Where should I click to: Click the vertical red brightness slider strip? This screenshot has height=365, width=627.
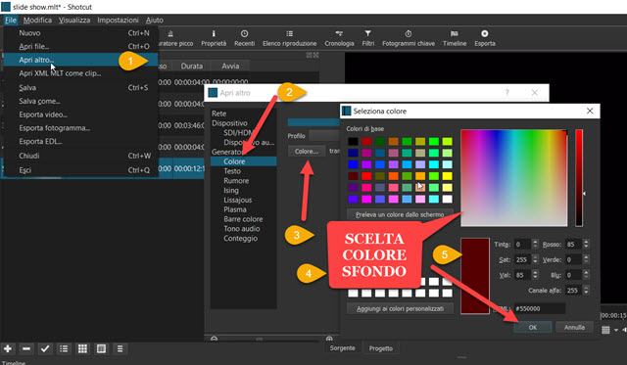pos(579,178)
